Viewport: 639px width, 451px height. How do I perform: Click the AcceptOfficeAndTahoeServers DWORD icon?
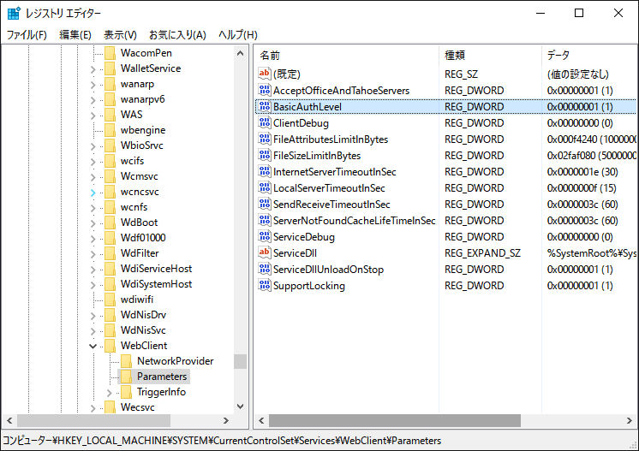[265, 91]
